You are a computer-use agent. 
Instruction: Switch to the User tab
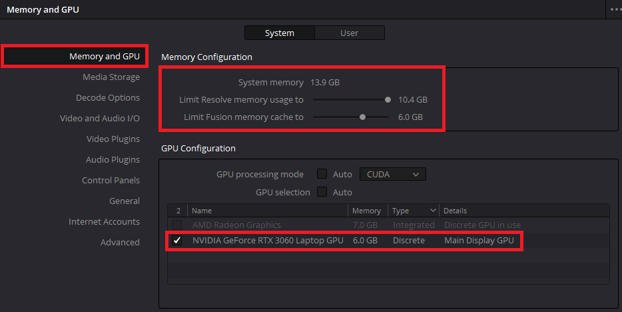(349, 33)
